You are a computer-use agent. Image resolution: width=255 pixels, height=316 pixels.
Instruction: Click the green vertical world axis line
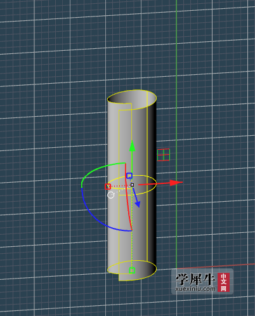pyautogui.click(x=176, y=84)
